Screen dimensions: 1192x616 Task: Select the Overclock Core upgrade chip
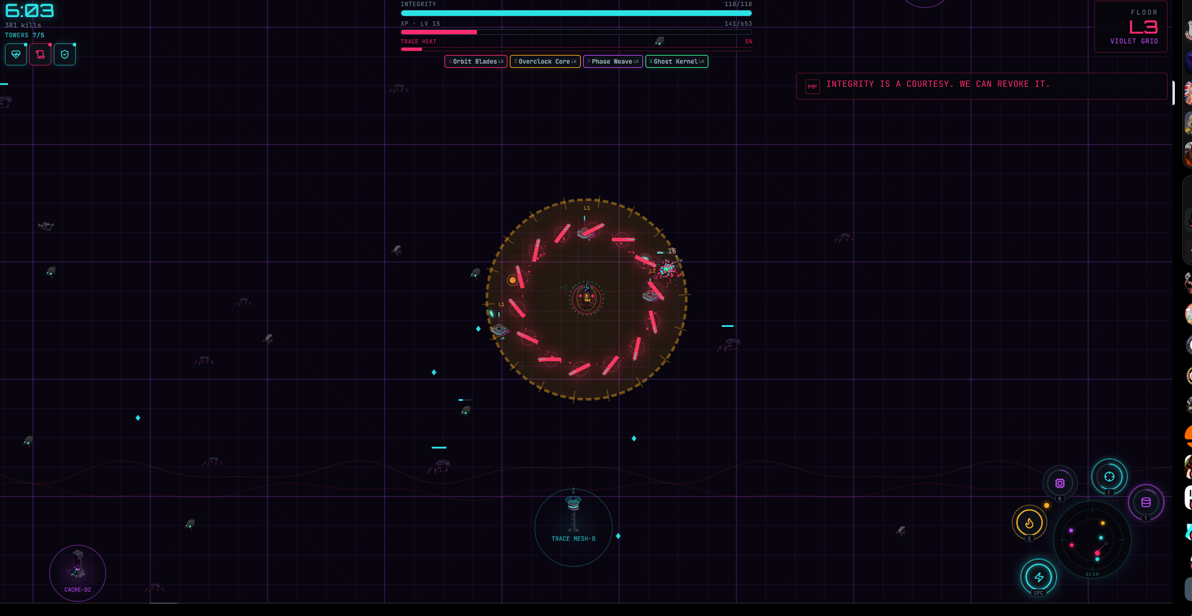pos(545,62)
